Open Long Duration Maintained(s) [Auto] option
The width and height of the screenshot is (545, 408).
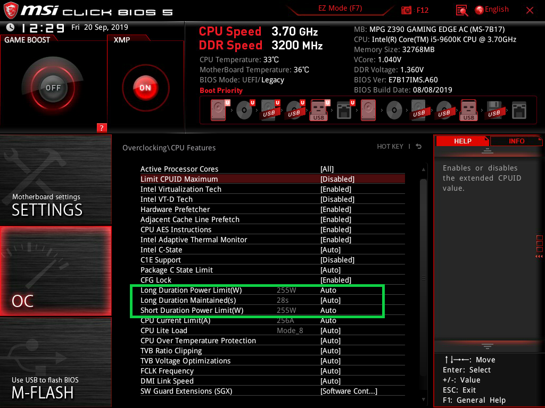tap(272, 300)
